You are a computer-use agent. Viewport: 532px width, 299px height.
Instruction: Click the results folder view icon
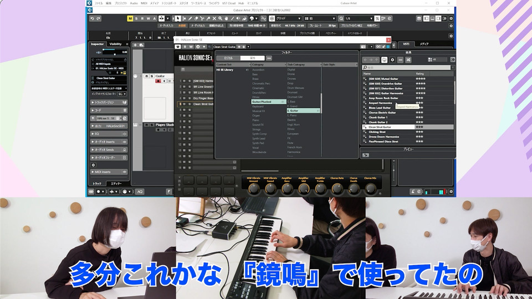pos(385,60)
